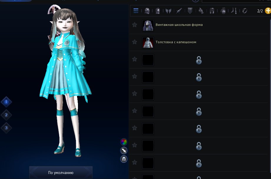Image resolution: width=271 pixels, height=179 pixels.
Task: Switch to outfit preset 2
Action: tap(6, 115)
